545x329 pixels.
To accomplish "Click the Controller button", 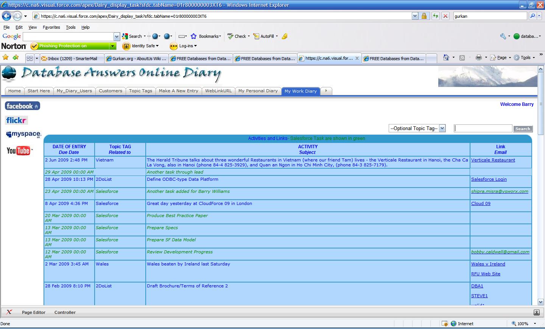I will pyautogui.click(x=65, y=312).
